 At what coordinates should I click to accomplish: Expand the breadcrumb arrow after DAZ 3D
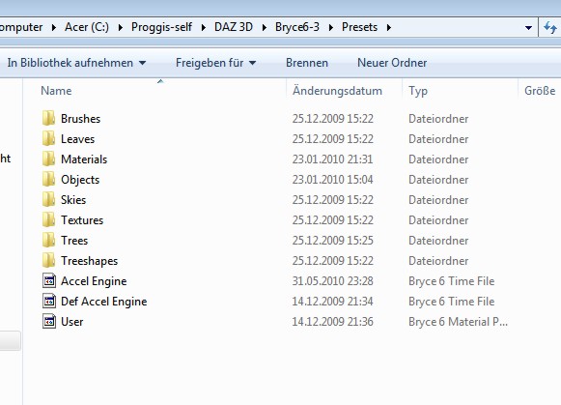[x=265, y=27]
